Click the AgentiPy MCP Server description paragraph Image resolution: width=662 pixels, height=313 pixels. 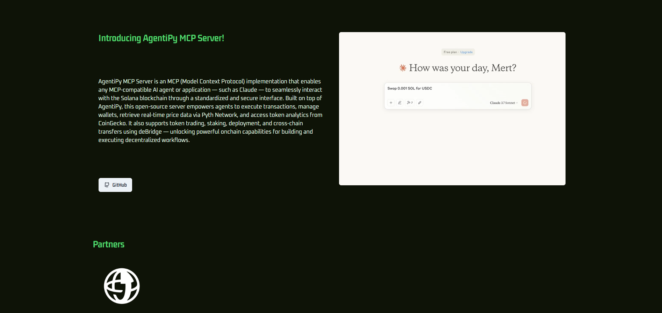tap(210, 111)
